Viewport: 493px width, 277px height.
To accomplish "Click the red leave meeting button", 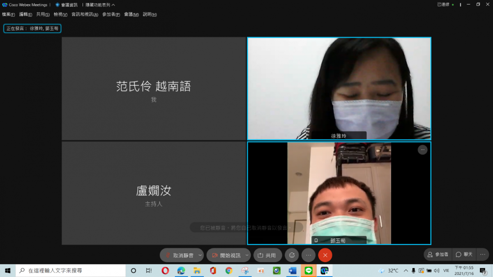I will click(325, 255).
